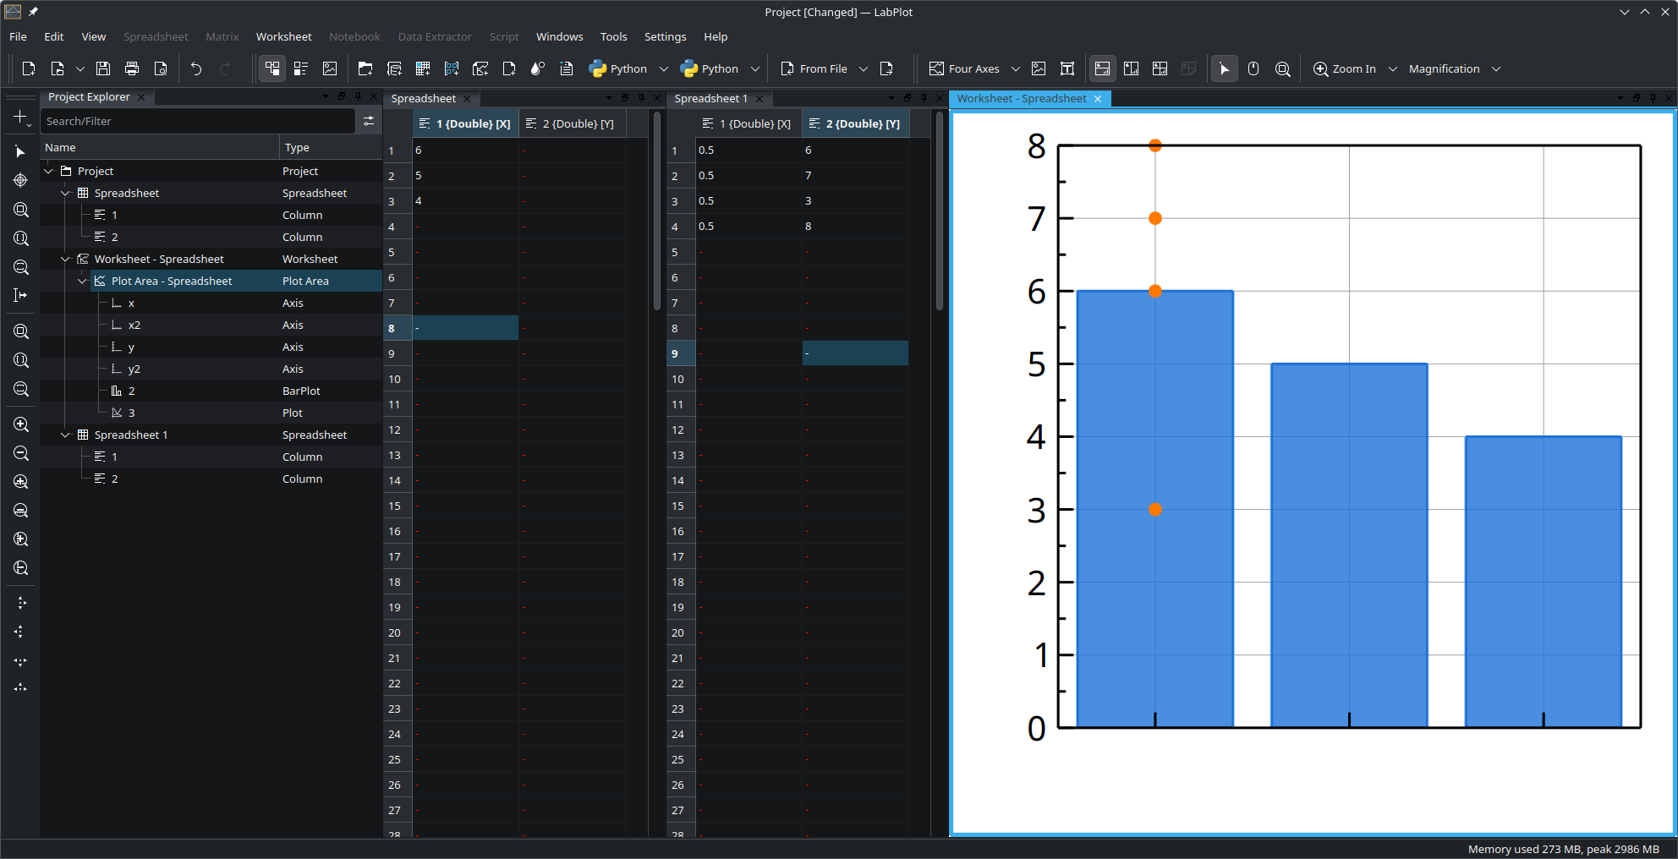The width and height of the screenshot is (1678, 859).
Task: Click the Project Explorer filter options icon
Action: pyautogui.click(x=369, y=122)
